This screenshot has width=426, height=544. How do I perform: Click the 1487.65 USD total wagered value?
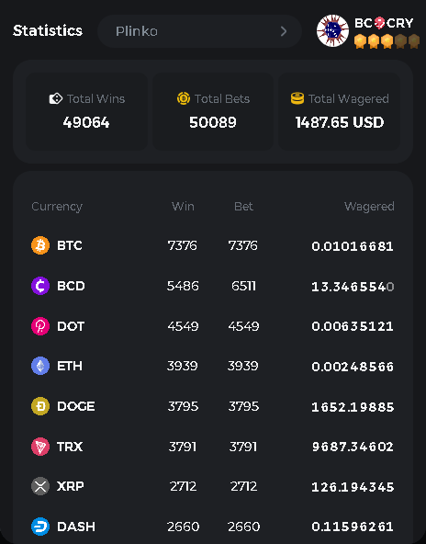pos(340,122)
